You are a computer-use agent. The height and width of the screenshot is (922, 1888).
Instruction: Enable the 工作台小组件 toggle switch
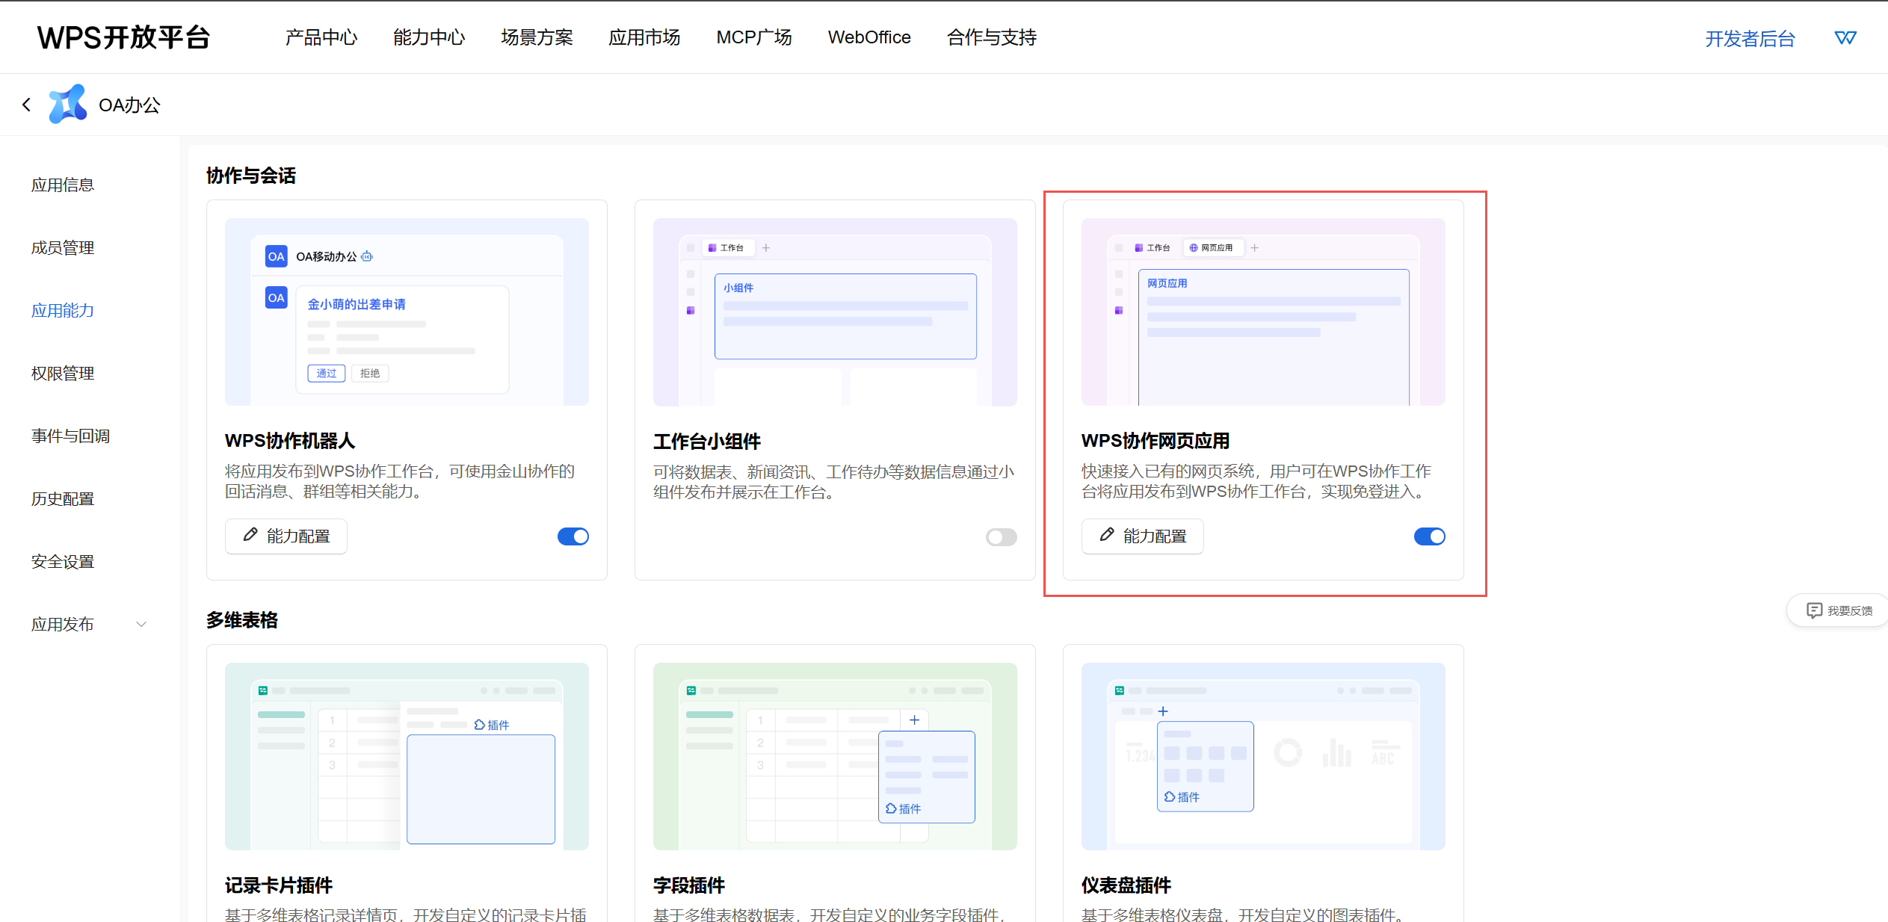coord(1001,536)
